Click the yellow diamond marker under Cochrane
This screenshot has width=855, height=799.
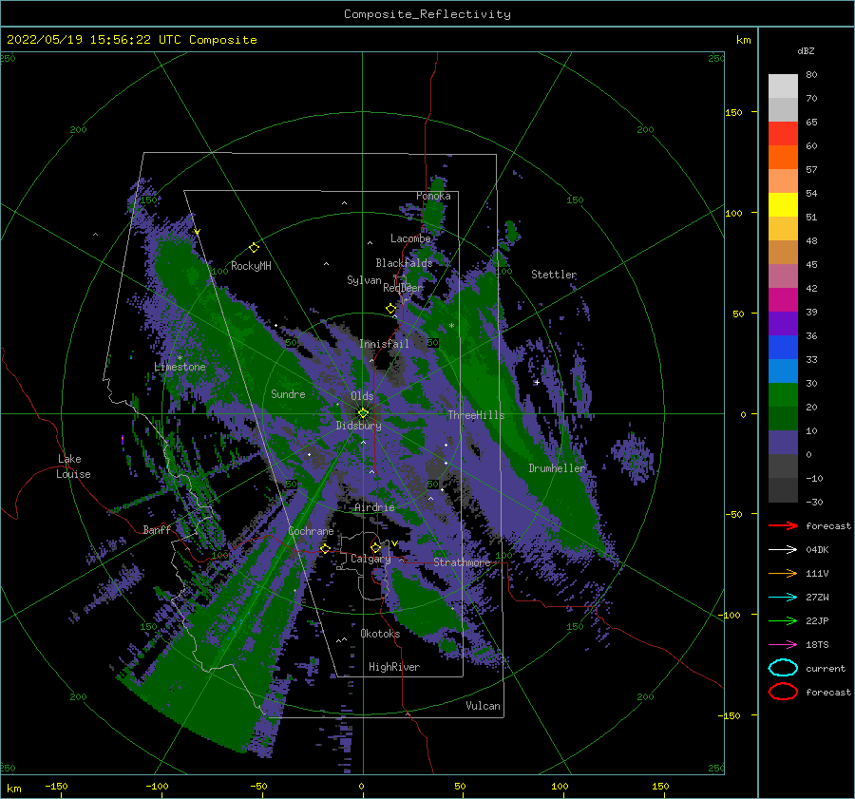click(x=325, y=548)
